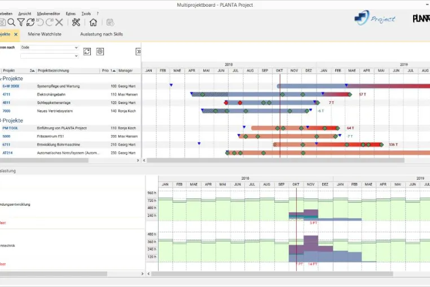Open the Ansicht menu
This screenshot has width=430, height=287.
[x=25, y=14]
